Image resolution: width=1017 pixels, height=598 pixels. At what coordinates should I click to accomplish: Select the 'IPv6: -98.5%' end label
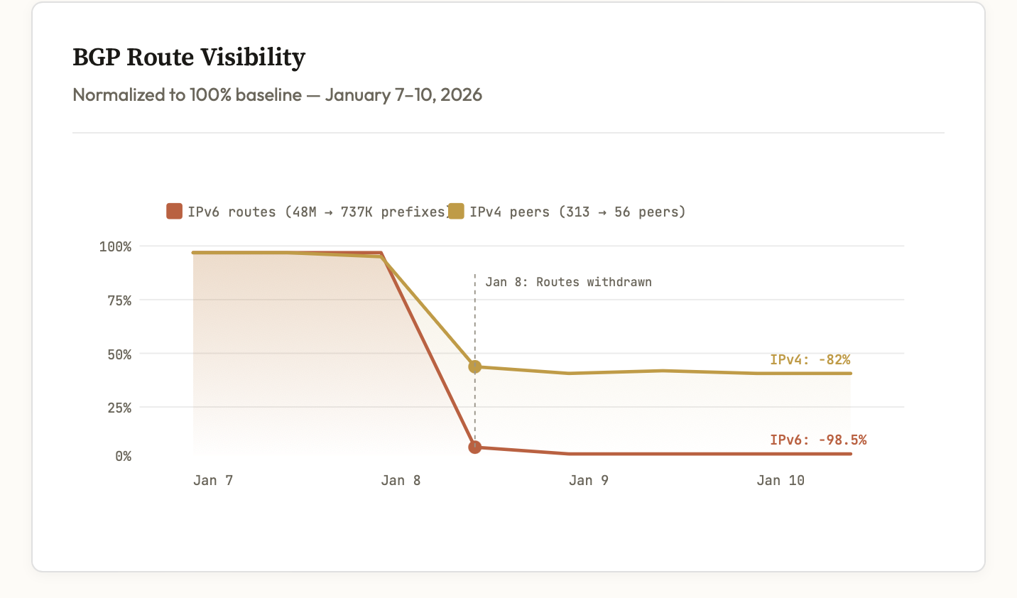pos(818,440)
